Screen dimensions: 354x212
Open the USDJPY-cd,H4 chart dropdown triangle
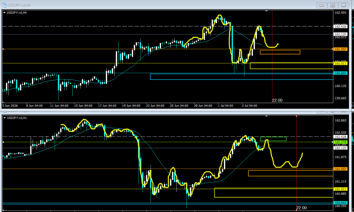pos(4,13)
